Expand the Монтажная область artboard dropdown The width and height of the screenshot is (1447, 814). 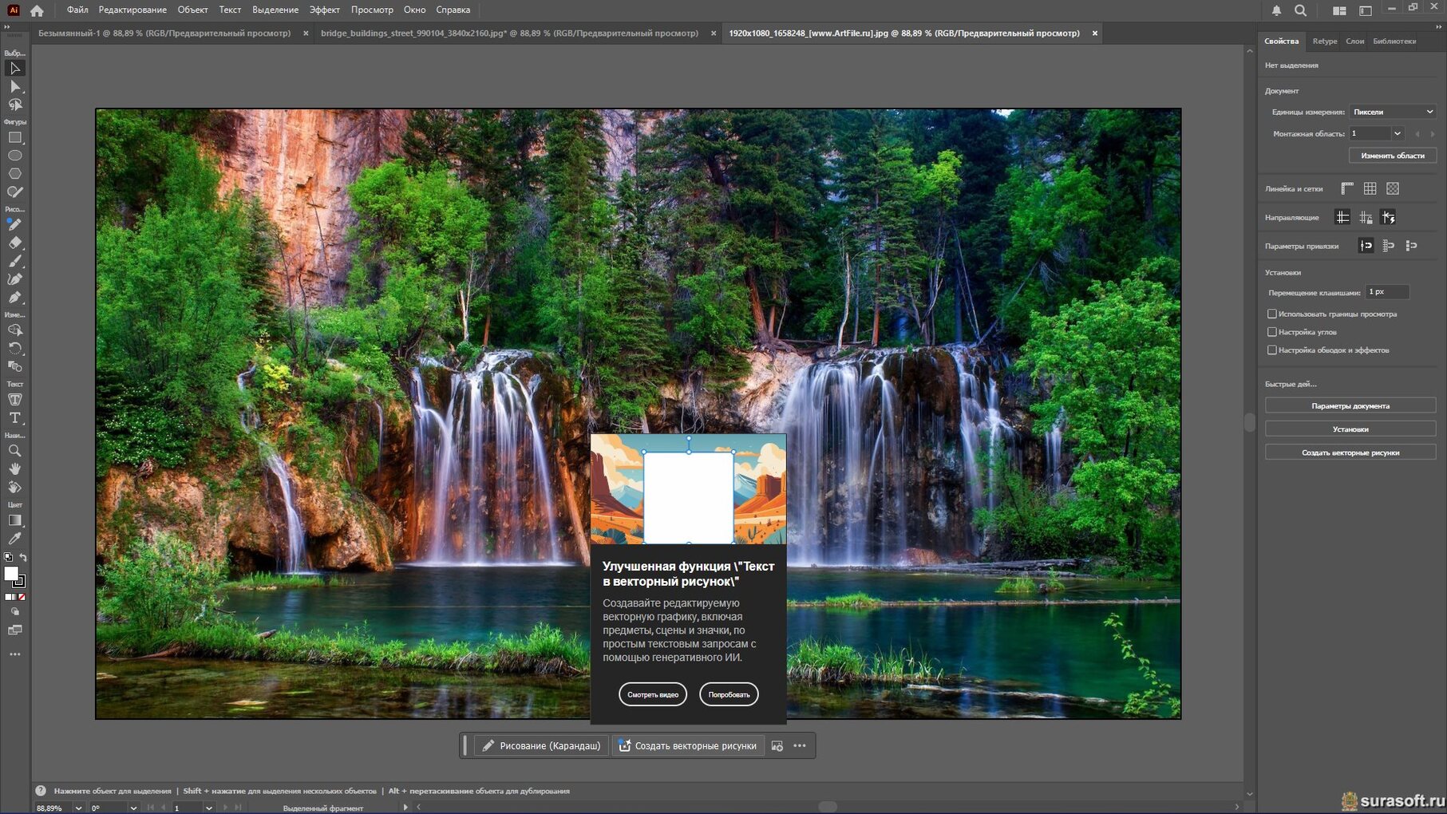(1397, 134)
